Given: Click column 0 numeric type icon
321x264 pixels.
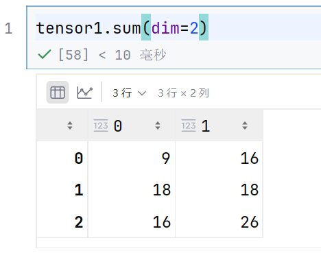Looking at the screenshot, I should coord(101,125).
